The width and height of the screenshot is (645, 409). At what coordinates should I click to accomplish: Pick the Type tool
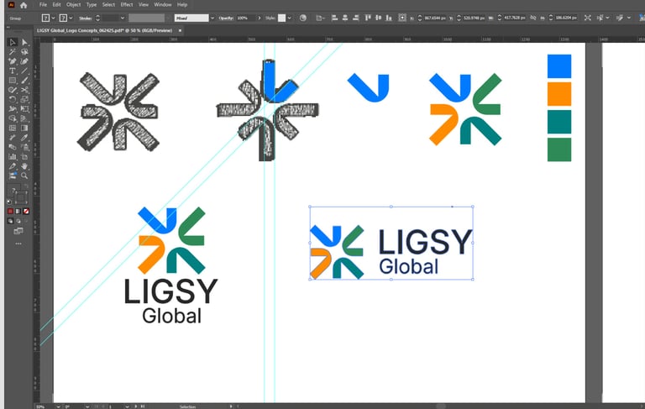(13, 71)
